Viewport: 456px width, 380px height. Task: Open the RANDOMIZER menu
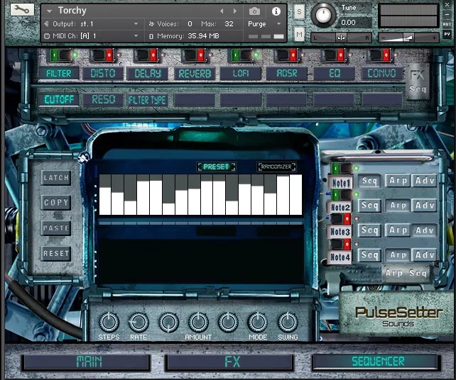(276, 167)
